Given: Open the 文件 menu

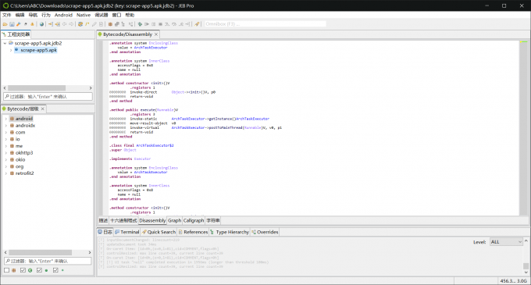Looking at the screenshot, I should click(x=6, y=15).
